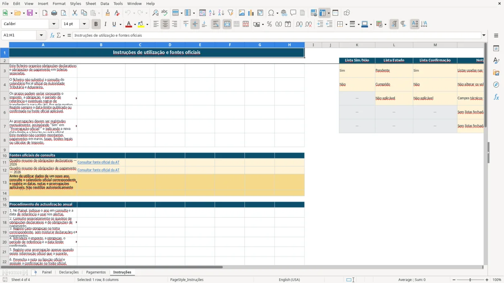Open the Borders dropdown arrow
Viewport: 504px width, 283px height.
coord(346,24)
